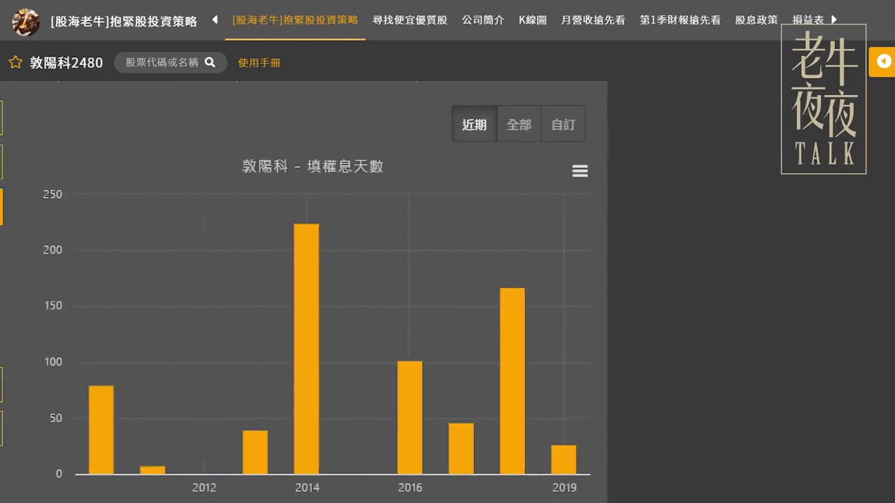
Task: Click the bull avatar logo
Action: tap(26, 22)
